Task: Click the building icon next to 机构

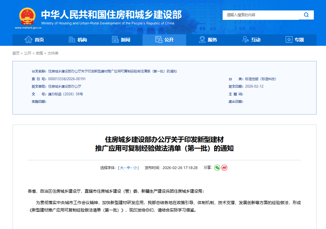Action: click(72, 40)
